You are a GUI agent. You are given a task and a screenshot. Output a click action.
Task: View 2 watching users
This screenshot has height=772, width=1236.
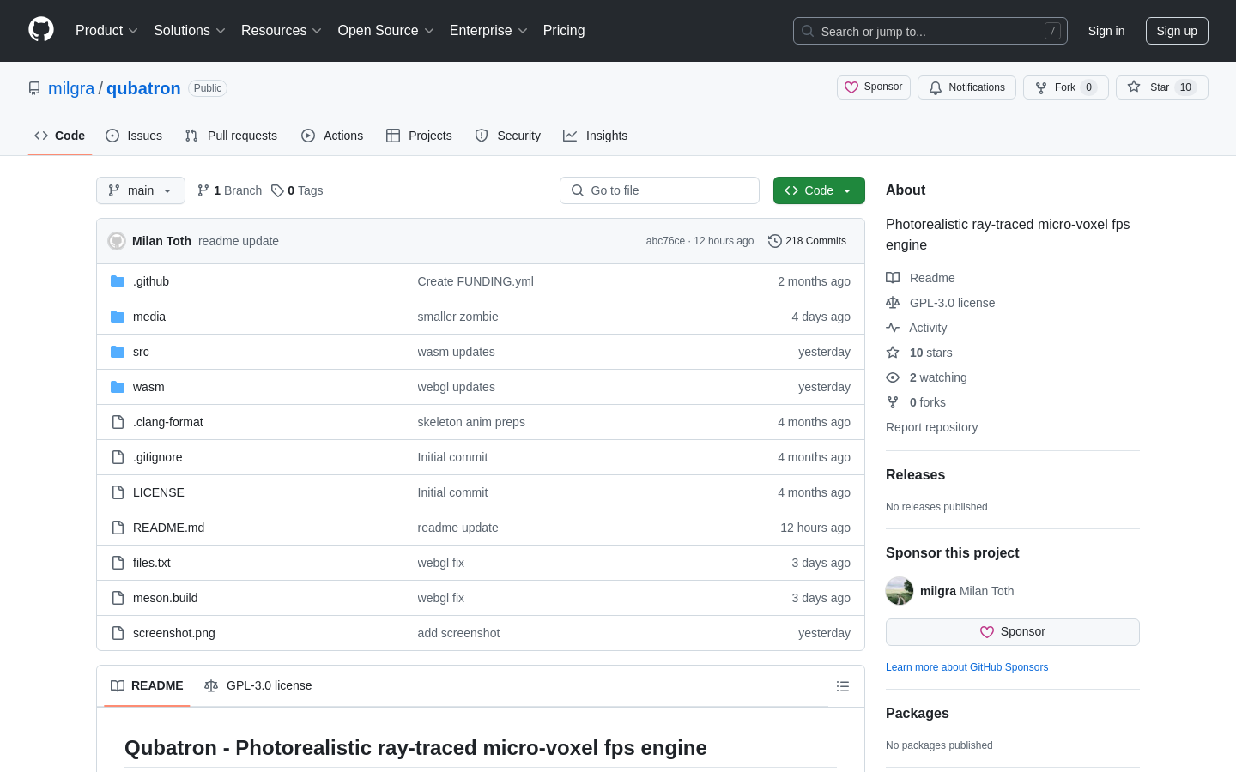point(926,377)
